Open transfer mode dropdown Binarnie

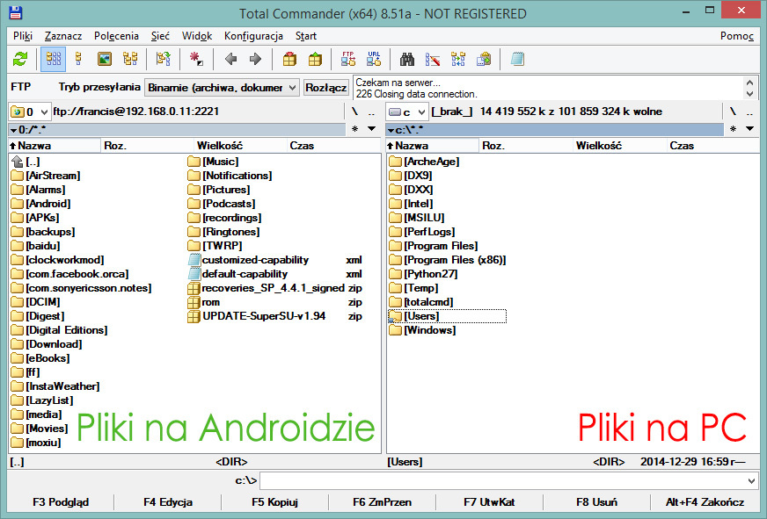[x=222, y=88]
